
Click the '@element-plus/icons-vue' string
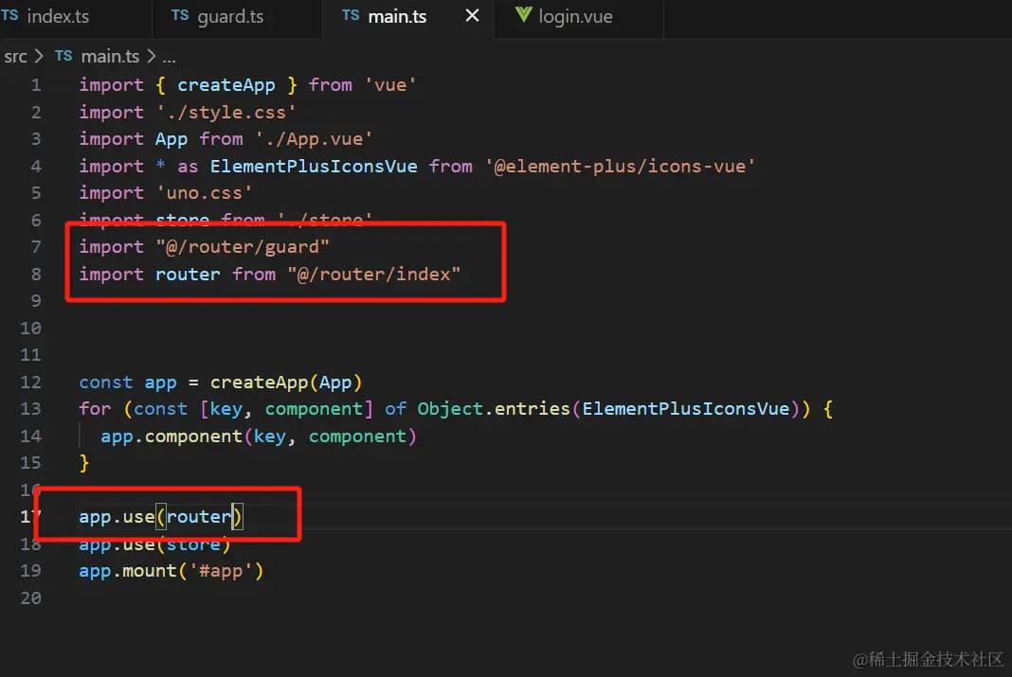point(620,167)
